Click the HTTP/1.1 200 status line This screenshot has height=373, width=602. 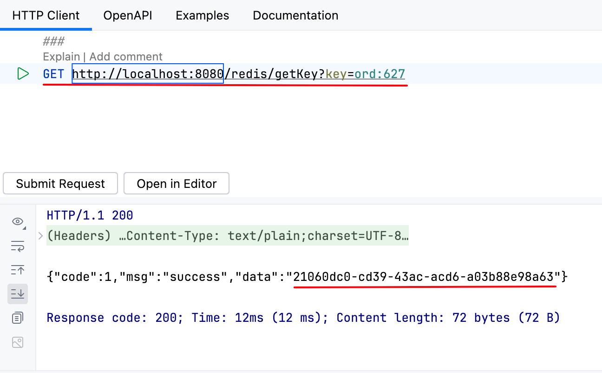(x=90, y=215)
